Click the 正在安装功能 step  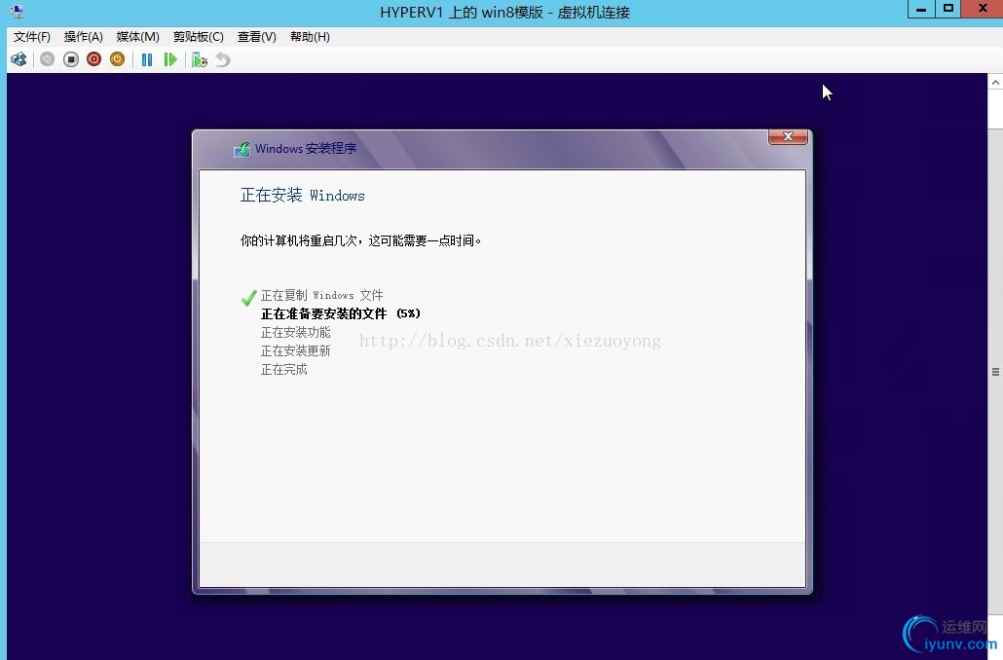295,332
